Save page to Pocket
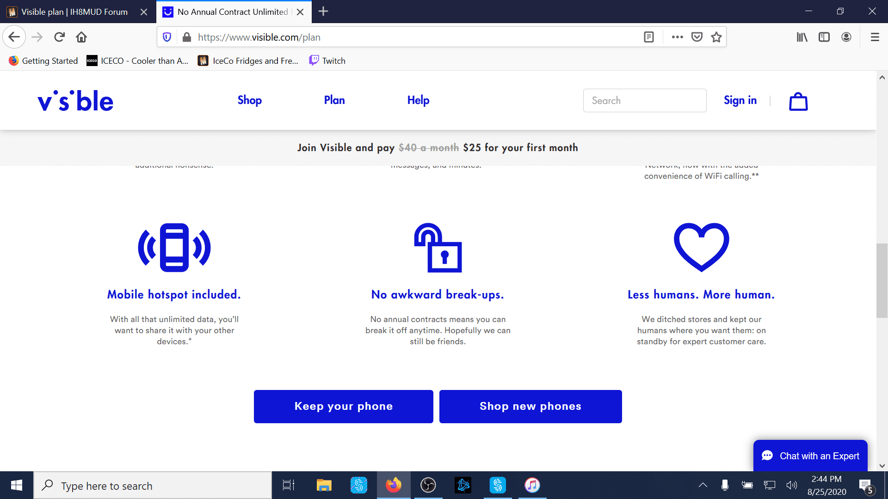This screenshot has width=888, height=499. [697, 37]
